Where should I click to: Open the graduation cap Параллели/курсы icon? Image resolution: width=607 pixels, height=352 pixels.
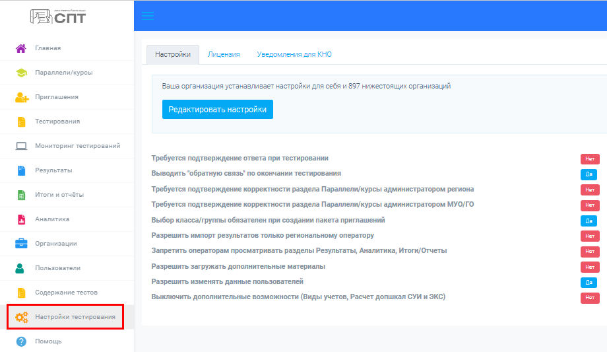pos(21,73)
